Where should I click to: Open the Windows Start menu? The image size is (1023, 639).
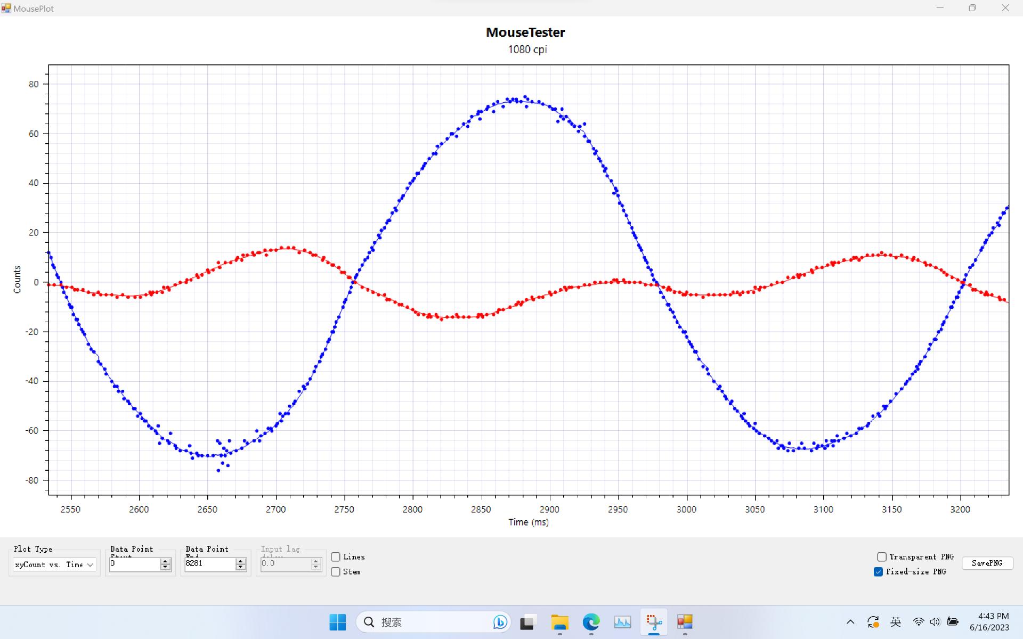point(337,622)
